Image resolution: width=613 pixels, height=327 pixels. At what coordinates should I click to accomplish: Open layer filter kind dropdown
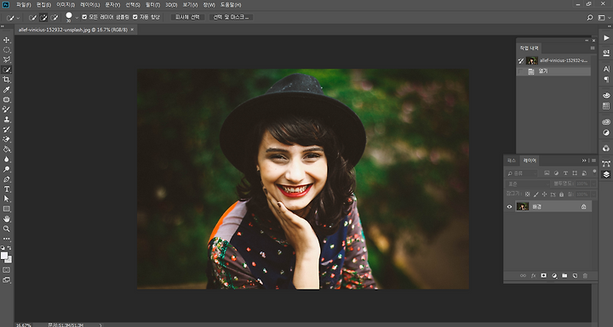point(522,173)
